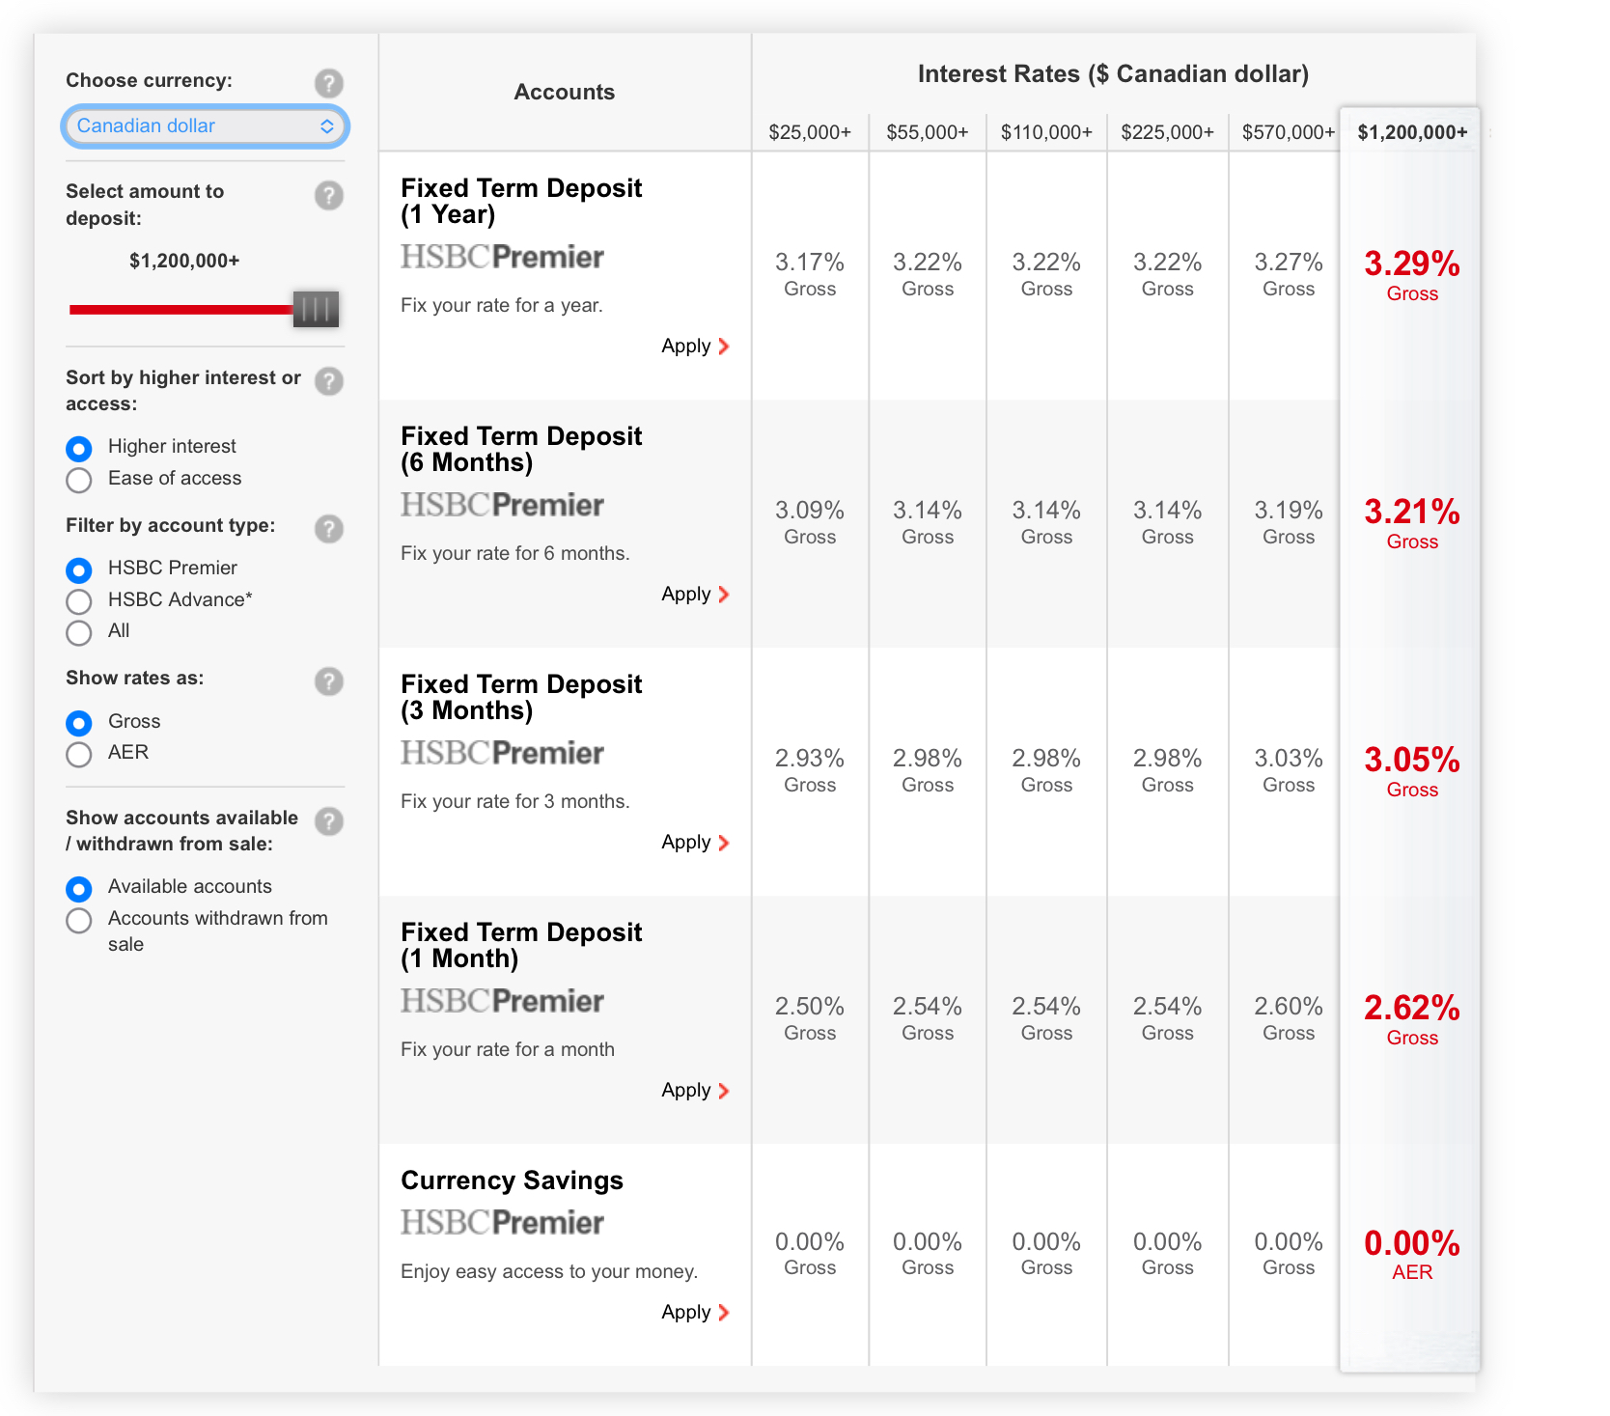Image resolution: width=1610 pixels, height=1416 pixels.
Task: Click Interest Rates ($ Canadian dollar) heading
Action: pos(1113,74)
